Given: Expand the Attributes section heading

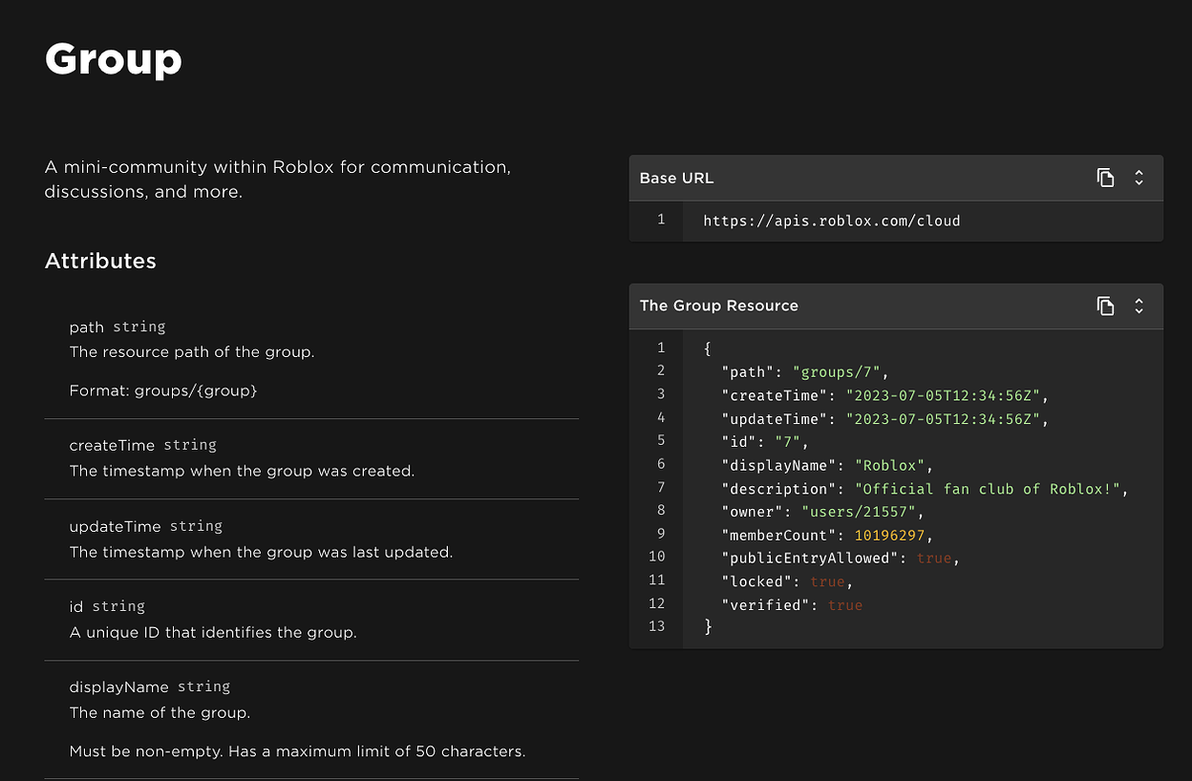Looking at the screenshot, I should (100, 261).
